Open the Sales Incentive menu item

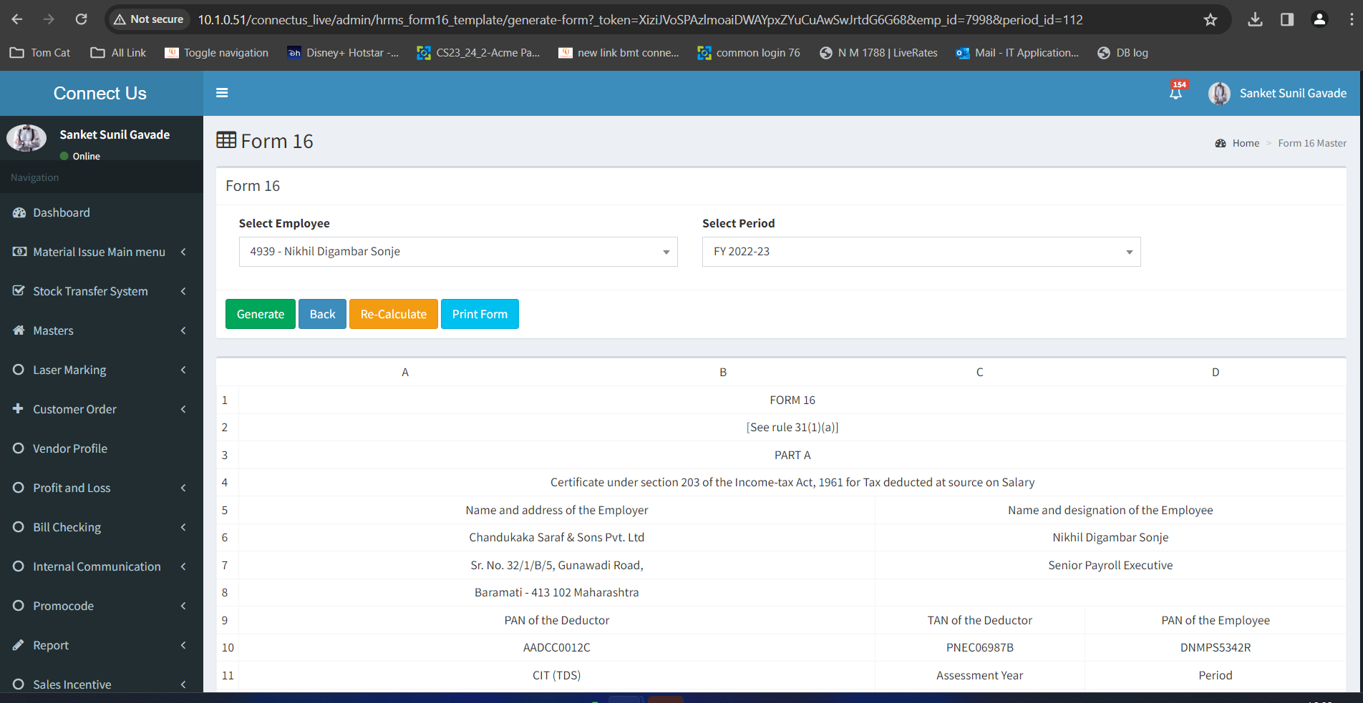(x=102, y=684)
